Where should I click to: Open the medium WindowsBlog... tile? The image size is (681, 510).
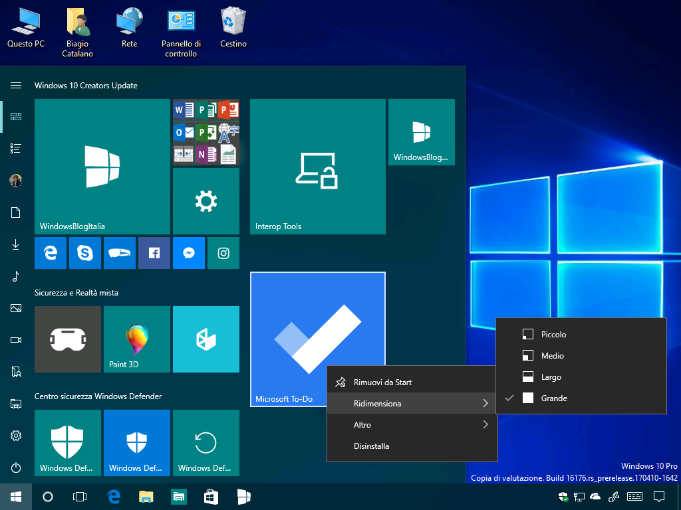tap(421, 132)
